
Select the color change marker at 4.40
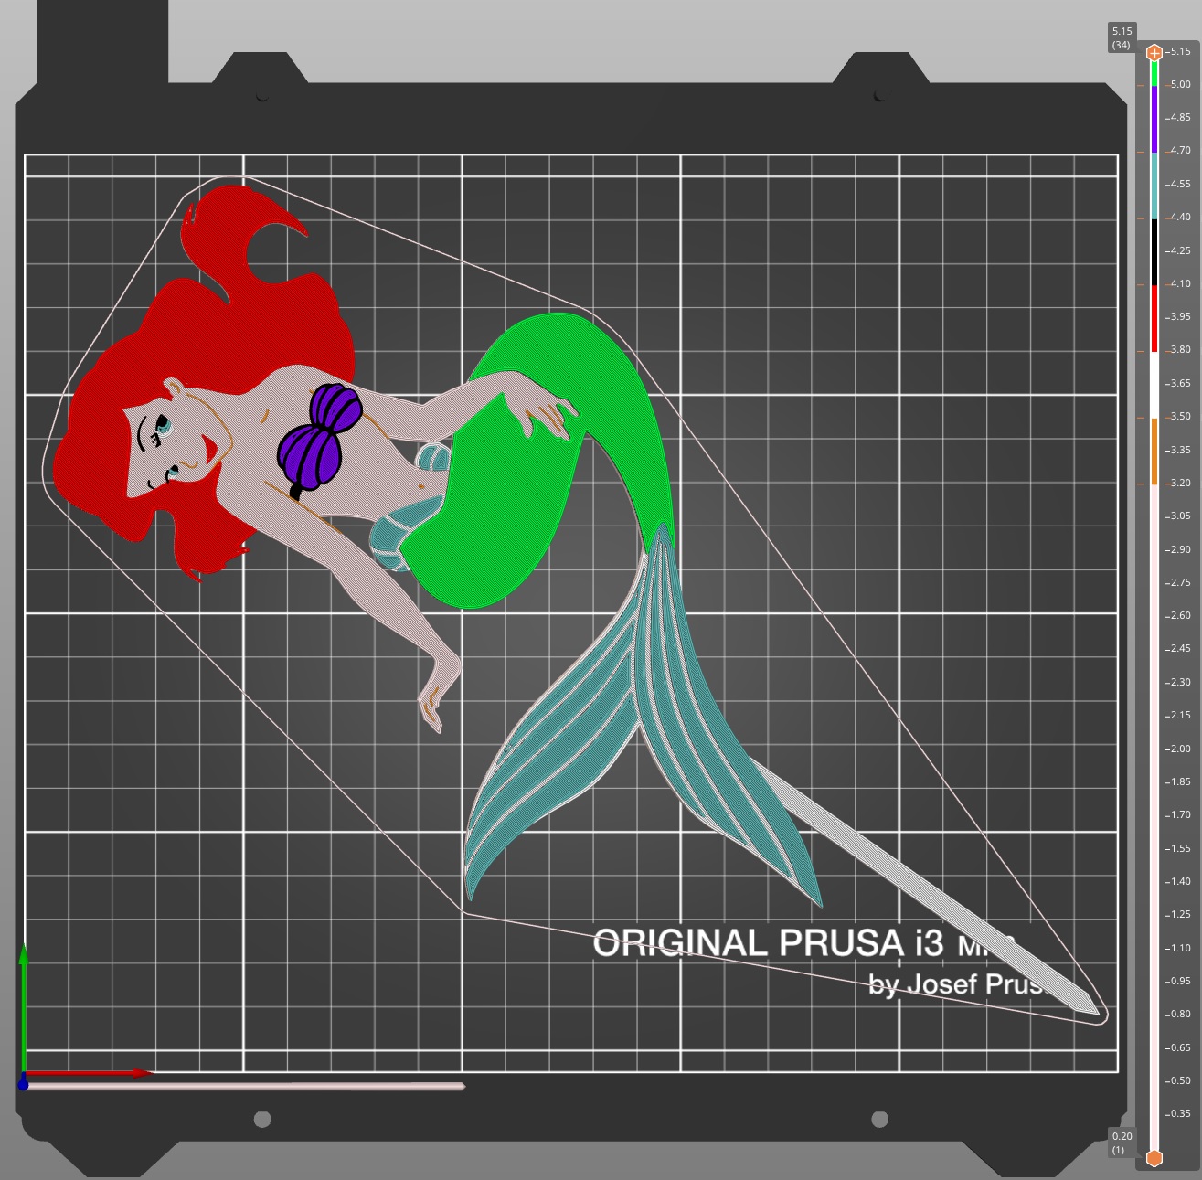pyautogui.click(x=1141, y=218)
